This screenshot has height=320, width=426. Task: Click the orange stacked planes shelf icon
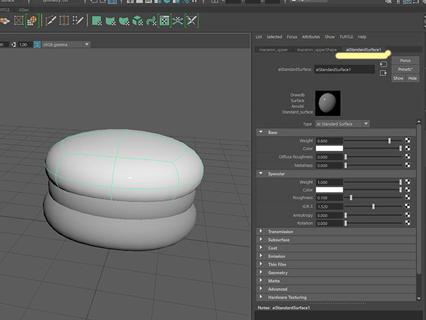coord(5,21)
